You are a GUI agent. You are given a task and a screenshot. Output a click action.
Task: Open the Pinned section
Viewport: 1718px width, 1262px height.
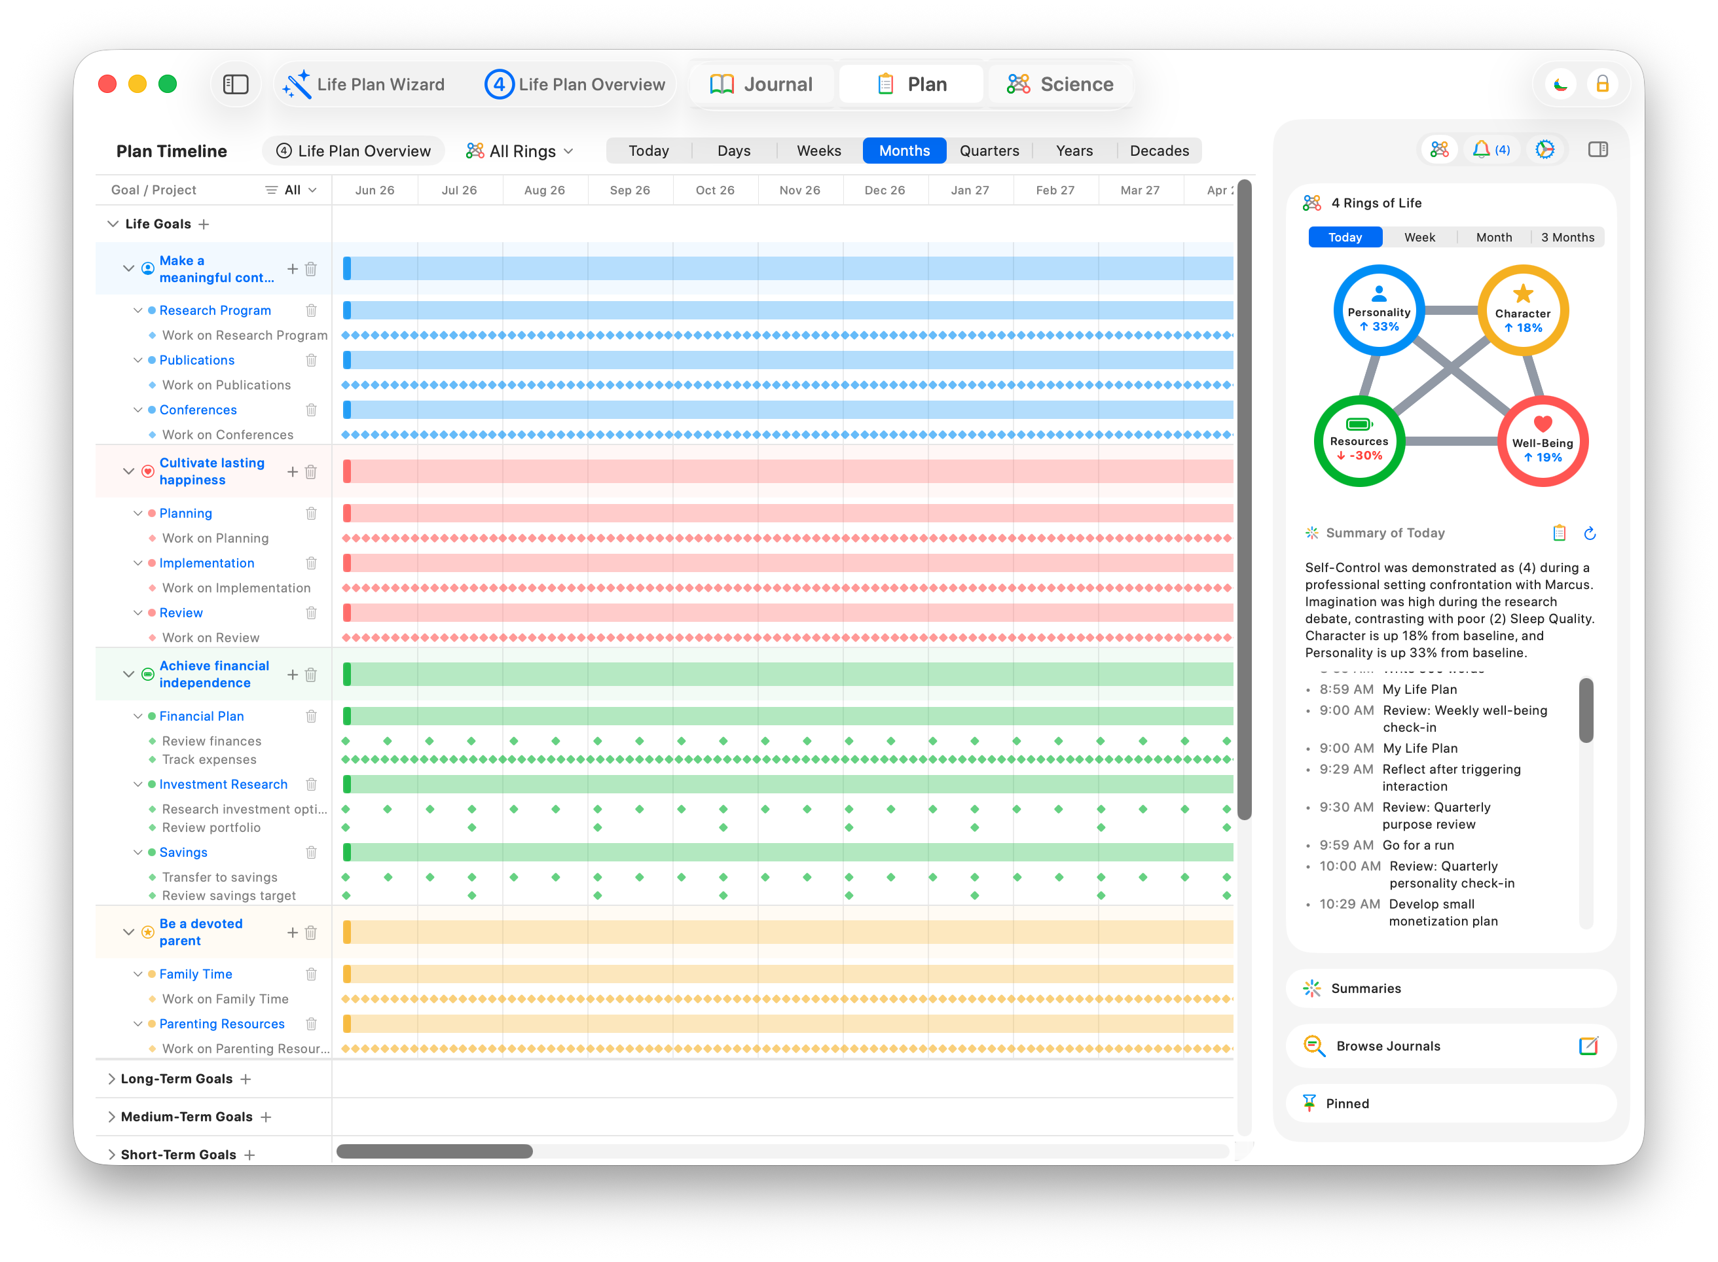point(1451,1103)
